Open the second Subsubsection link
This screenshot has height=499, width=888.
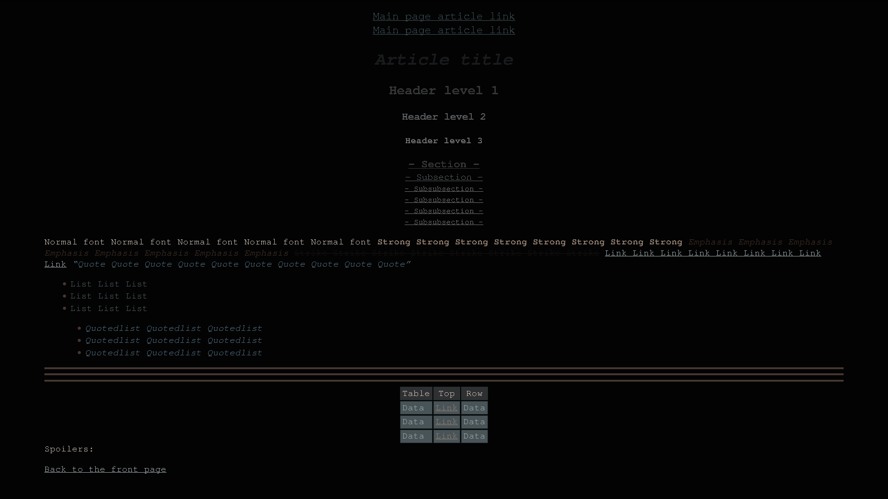coord(444,200)
